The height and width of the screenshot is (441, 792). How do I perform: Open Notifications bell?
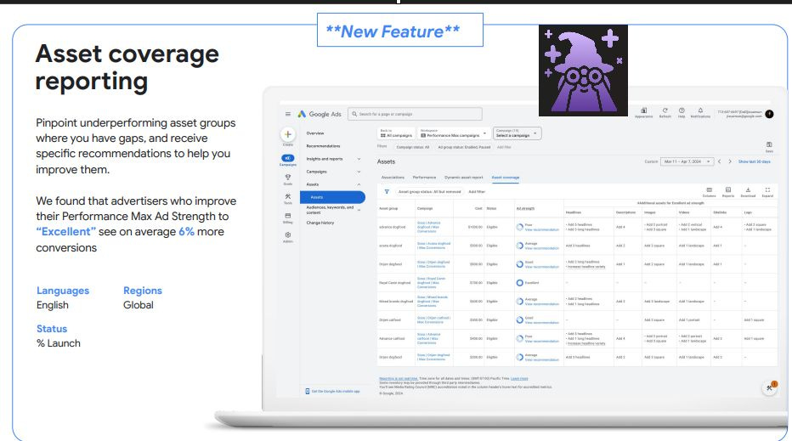pyautogui.click(x=700, y=112)
